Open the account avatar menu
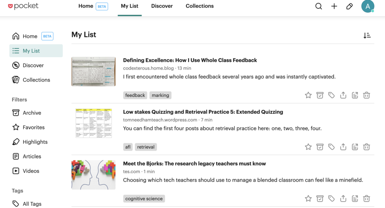 tap(368, 6)
